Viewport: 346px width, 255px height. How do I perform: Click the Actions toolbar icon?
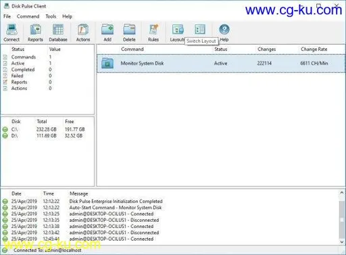pos(83,30)
